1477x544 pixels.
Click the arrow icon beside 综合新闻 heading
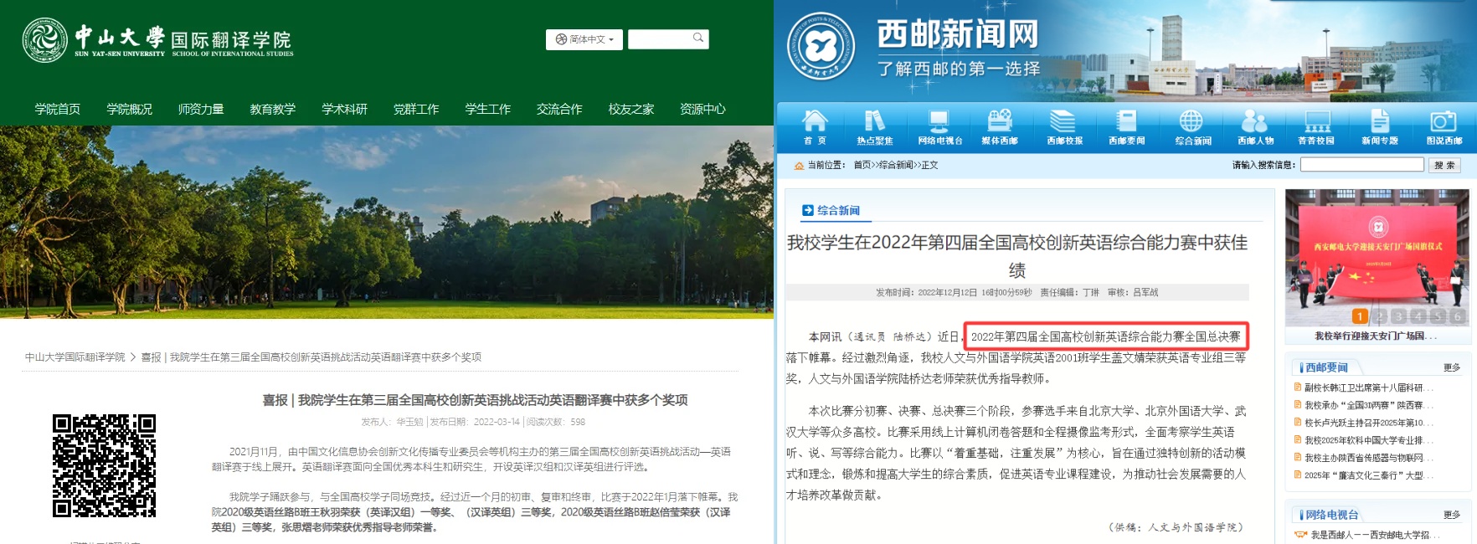tap(807, 210)
